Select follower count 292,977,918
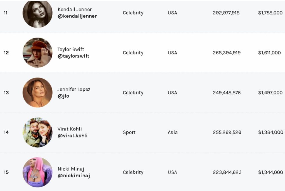This screenshot has height=191, width=285. tap(226, 13)
